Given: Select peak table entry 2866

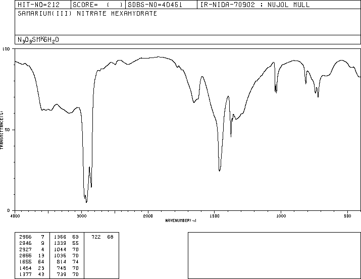Looking at the screenshot, I should (x=32, y=255).
